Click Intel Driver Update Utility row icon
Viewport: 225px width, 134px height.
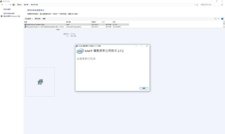point(25,25)
